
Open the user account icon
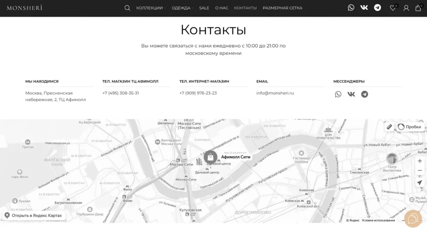click(406, 8)
